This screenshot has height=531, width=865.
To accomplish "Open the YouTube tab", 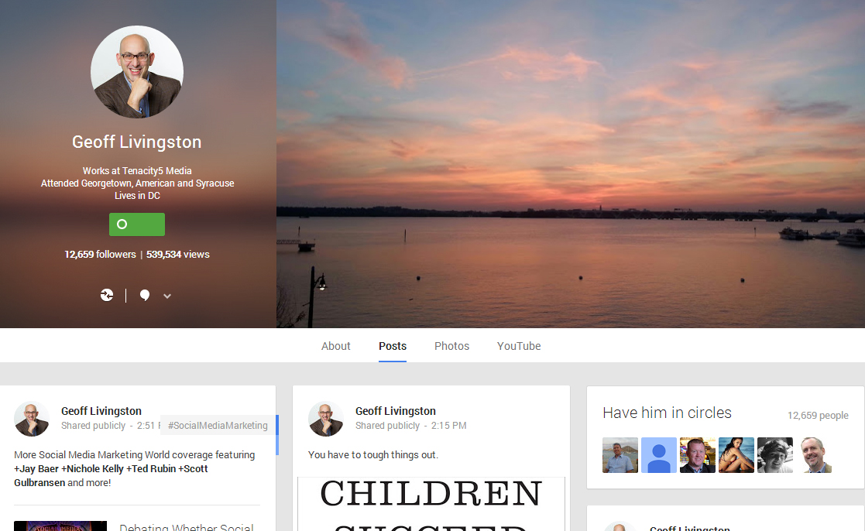I will (519, 346).
